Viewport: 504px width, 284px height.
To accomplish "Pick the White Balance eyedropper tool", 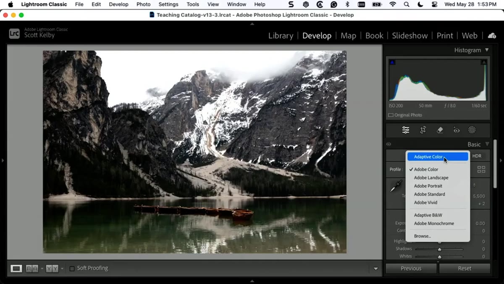I will coord(396,186).
